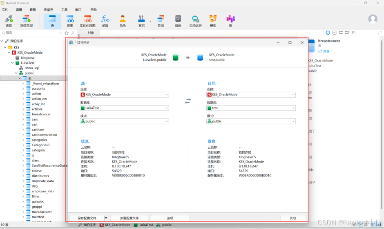
Task: Click the Automation (自动运行) robot icon
Action: coord(195,21)
